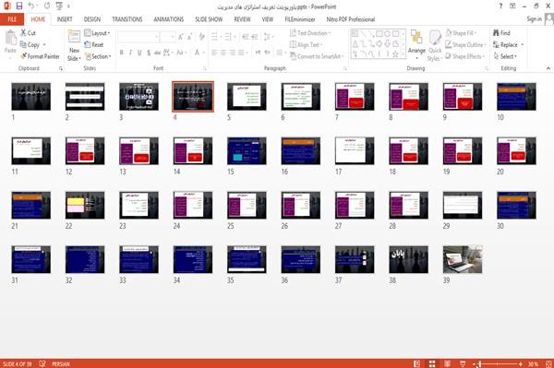Click the New Slide icon
This screenshot has height=368, width=554.
point(74,37)
